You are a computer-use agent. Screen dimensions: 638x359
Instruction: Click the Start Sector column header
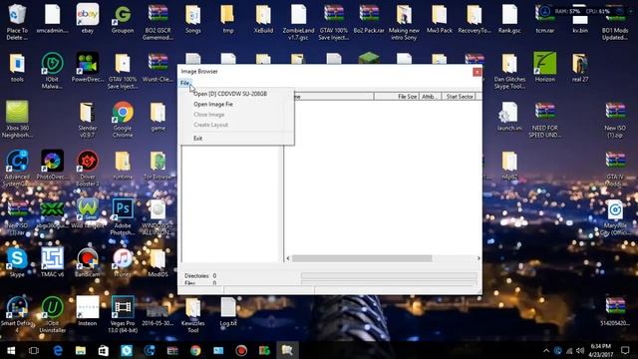click(459, 97)
